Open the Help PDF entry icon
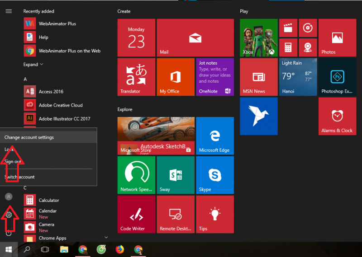This screenshot has height=257, width=362. point(30,37)
